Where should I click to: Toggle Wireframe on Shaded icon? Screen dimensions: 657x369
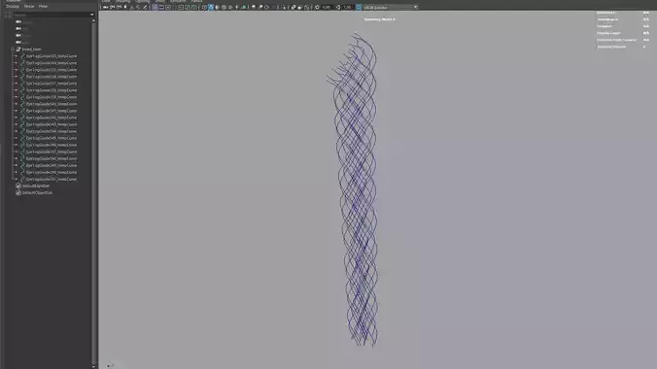[224, 7]
